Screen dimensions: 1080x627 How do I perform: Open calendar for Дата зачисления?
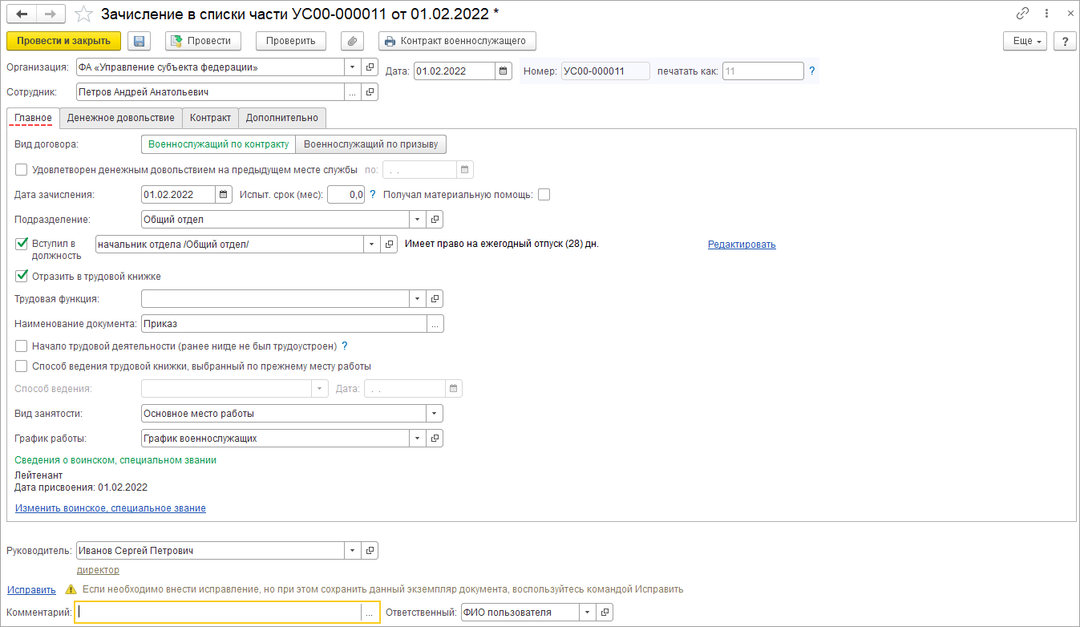(x=224, y=194)
